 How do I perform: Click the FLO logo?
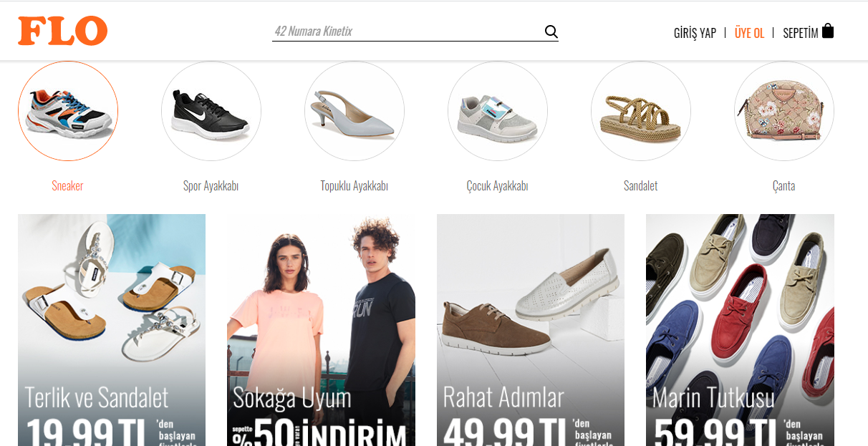[63, 31]
